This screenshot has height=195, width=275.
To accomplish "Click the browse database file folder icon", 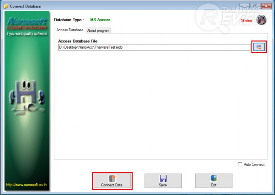I will point(259,47).
